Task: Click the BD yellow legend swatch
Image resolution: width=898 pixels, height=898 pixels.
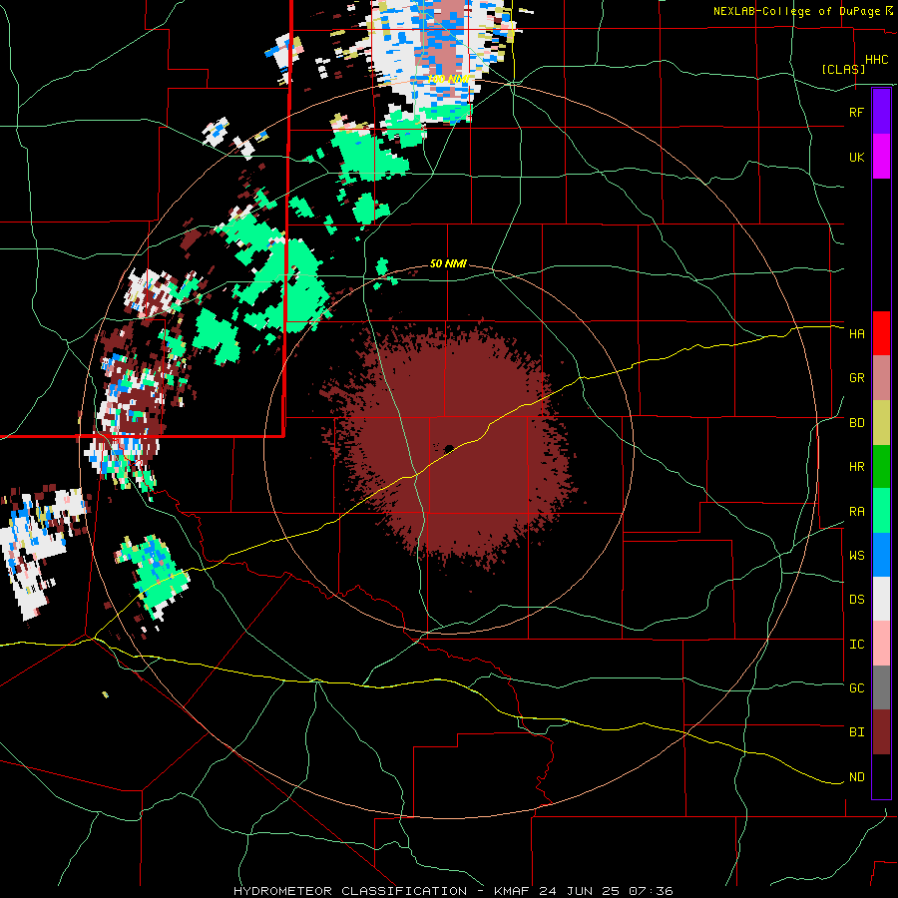Action: tap(881, 422)
